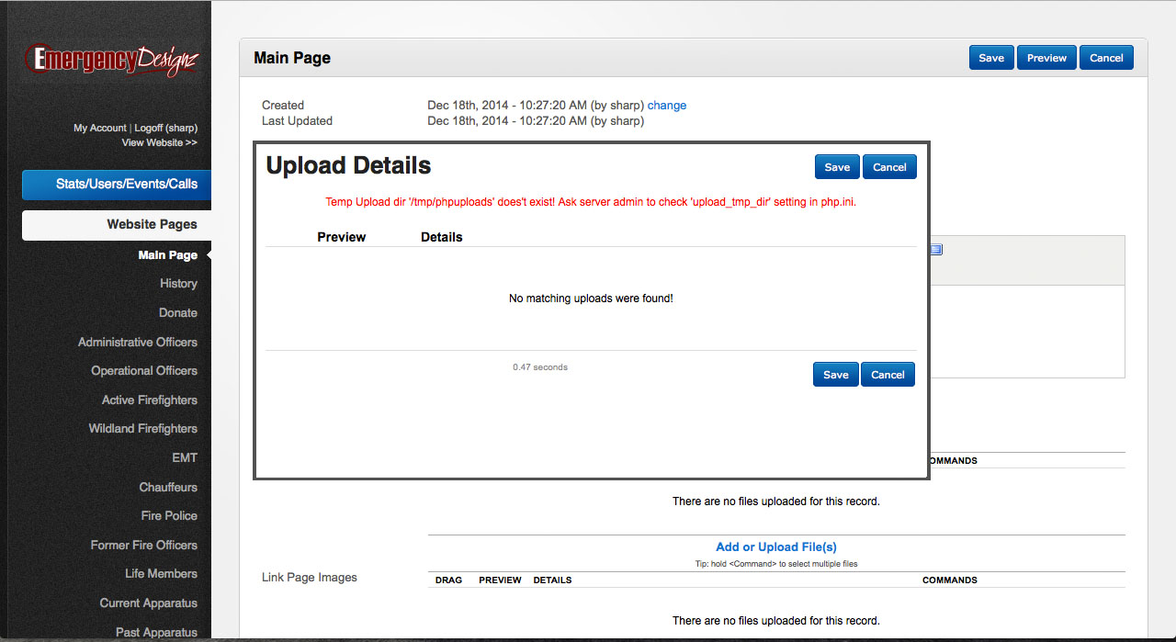Click Save at top of Upload Details
Viewport: 1176px width, 642px height.
pyautogui.click(x=837, y=167)
